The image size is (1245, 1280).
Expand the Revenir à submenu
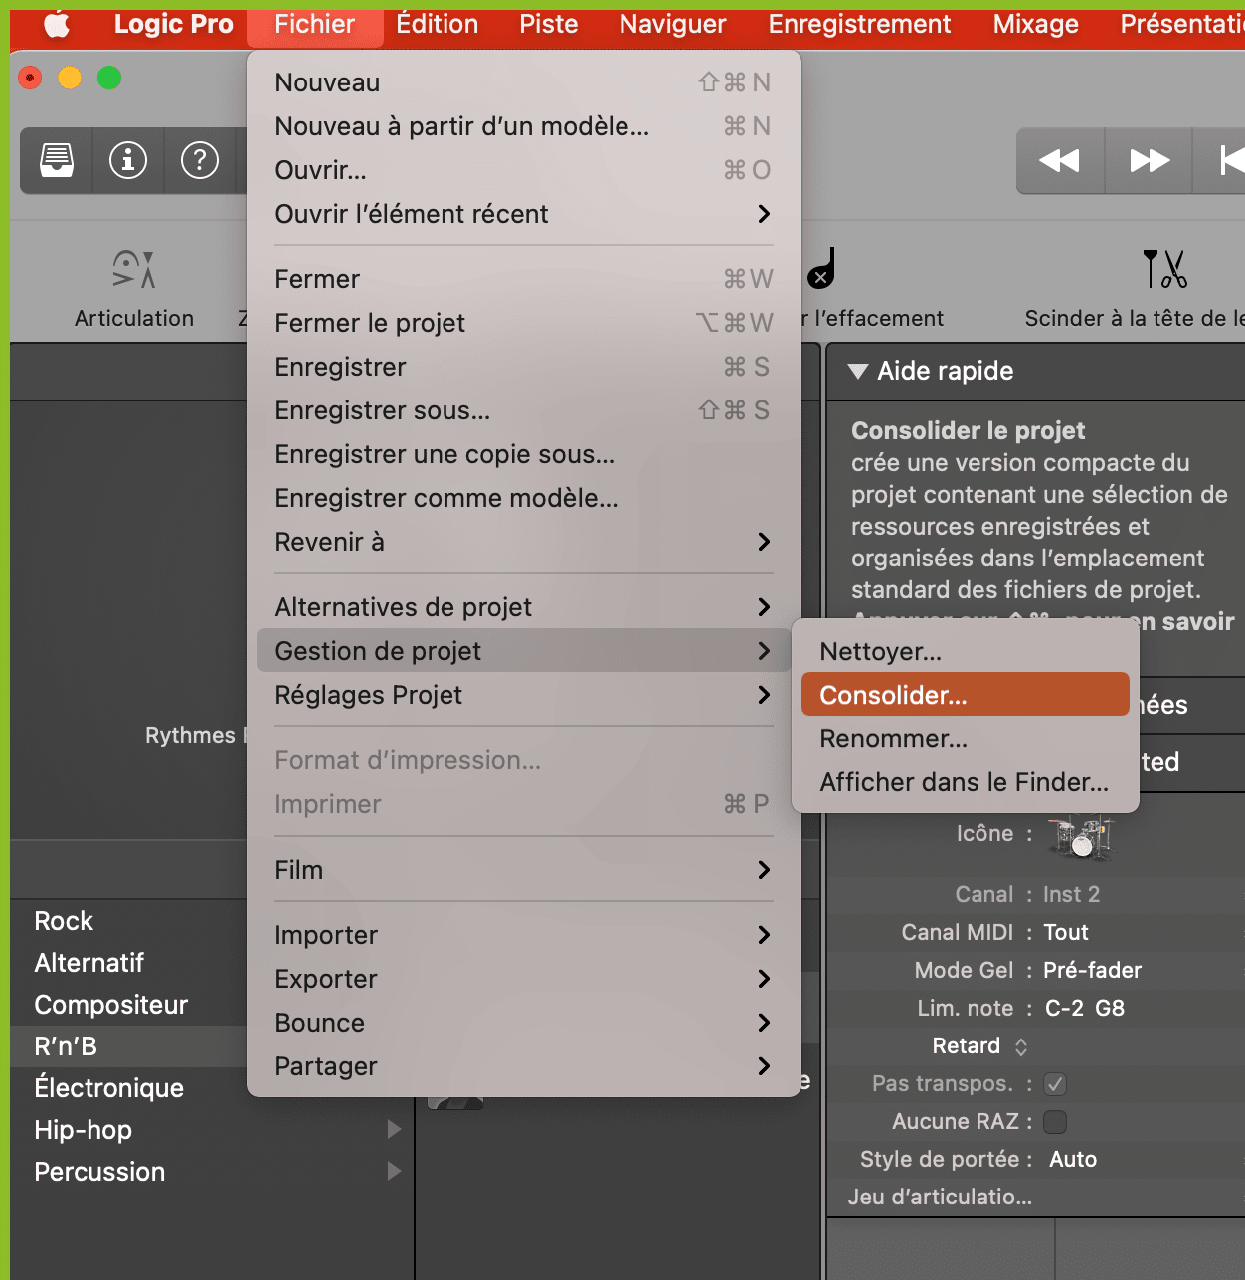click(x=523, y=542)
